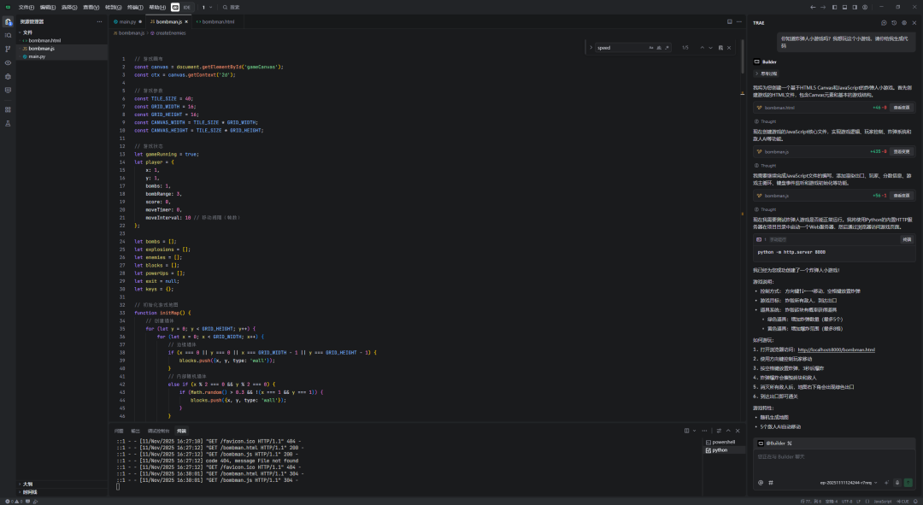Screen dimensions: 923x505
Task: Toggle regex option in find box
Action: [x=667, y=48]
